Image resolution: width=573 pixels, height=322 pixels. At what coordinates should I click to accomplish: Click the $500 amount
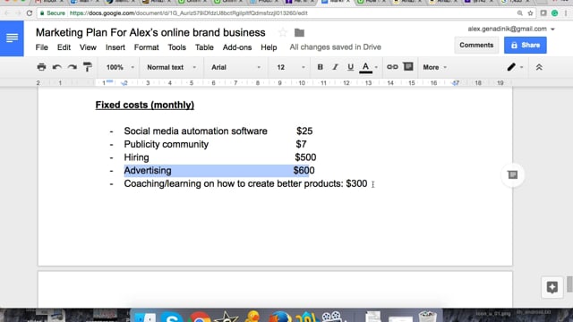tap(305, 157)
